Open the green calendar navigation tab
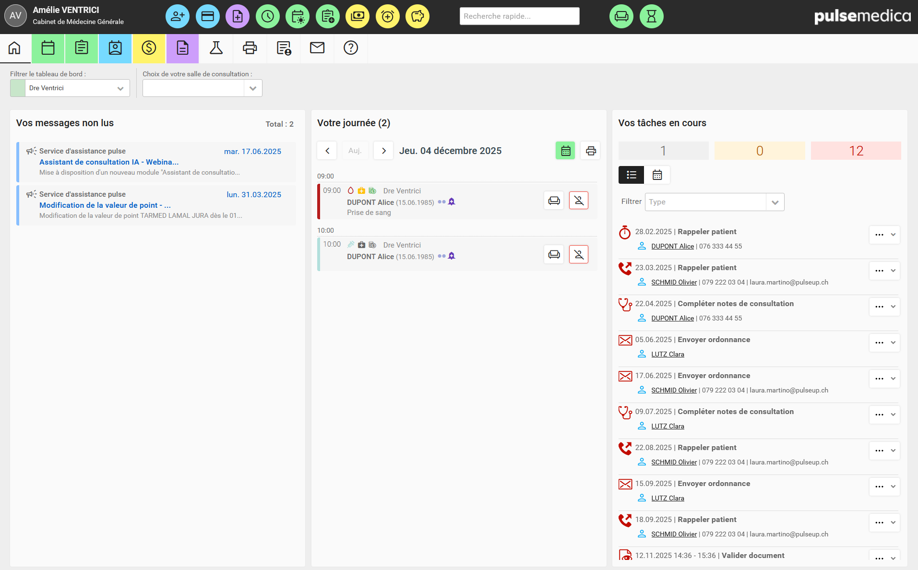Image resolution: width=918 pixels, height=570 pixels. 48,48
